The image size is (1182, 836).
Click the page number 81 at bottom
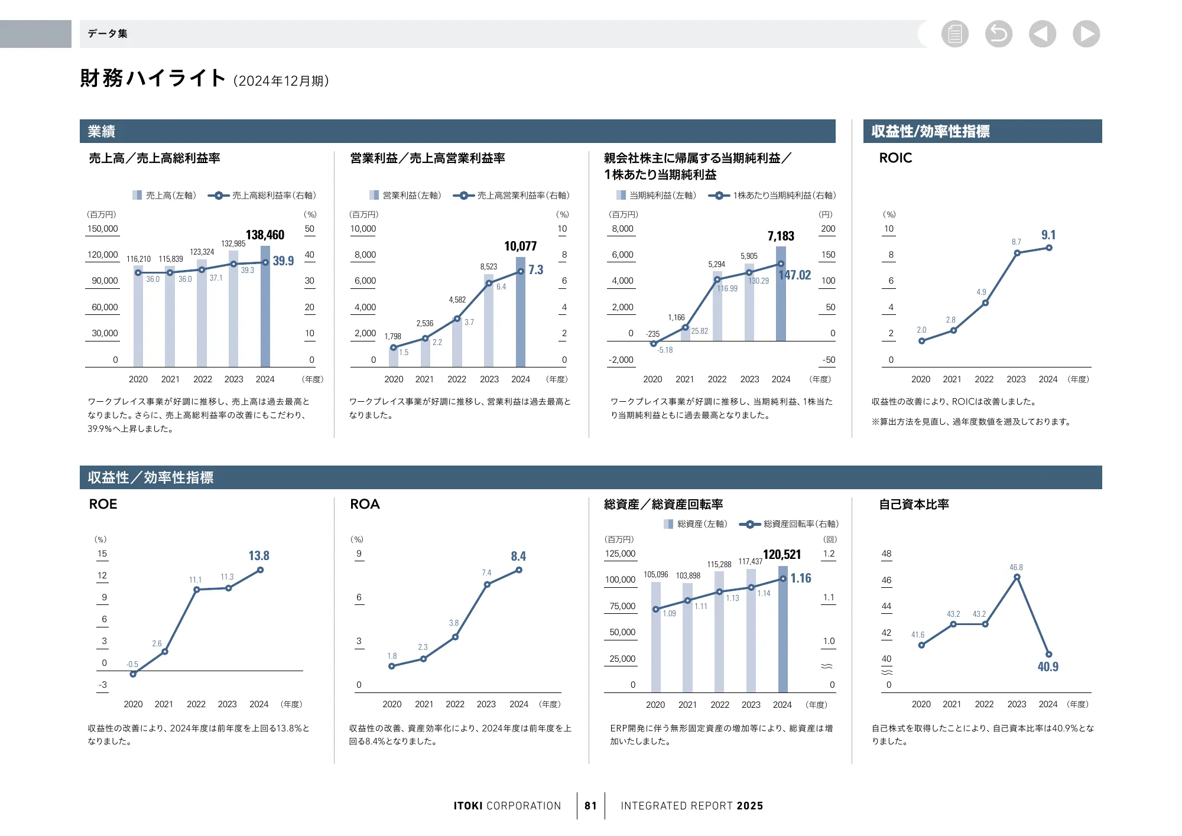[x=590, y=806]
